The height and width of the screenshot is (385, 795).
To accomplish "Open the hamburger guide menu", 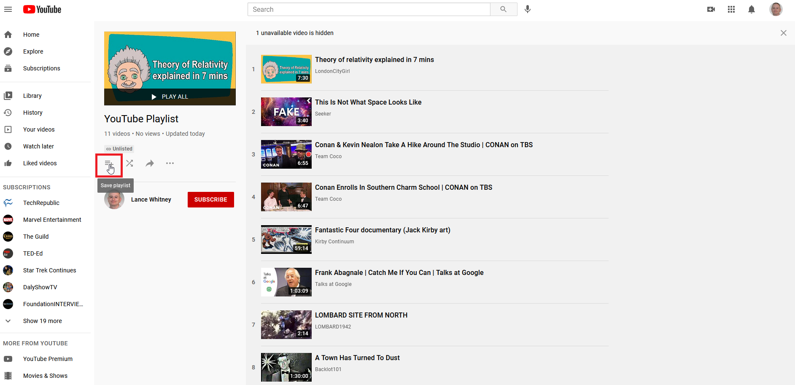I will coord(8,9).
